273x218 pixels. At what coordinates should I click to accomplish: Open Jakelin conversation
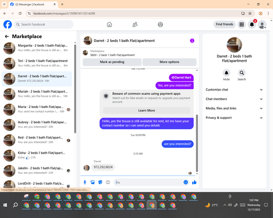click(x=37, y=171)
